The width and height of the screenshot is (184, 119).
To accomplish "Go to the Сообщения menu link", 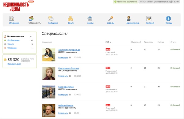I will 53,23.
